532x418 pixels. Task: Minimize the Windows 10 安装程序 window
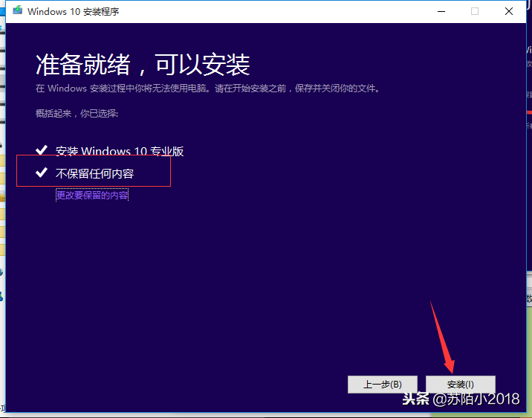point(441,11)
